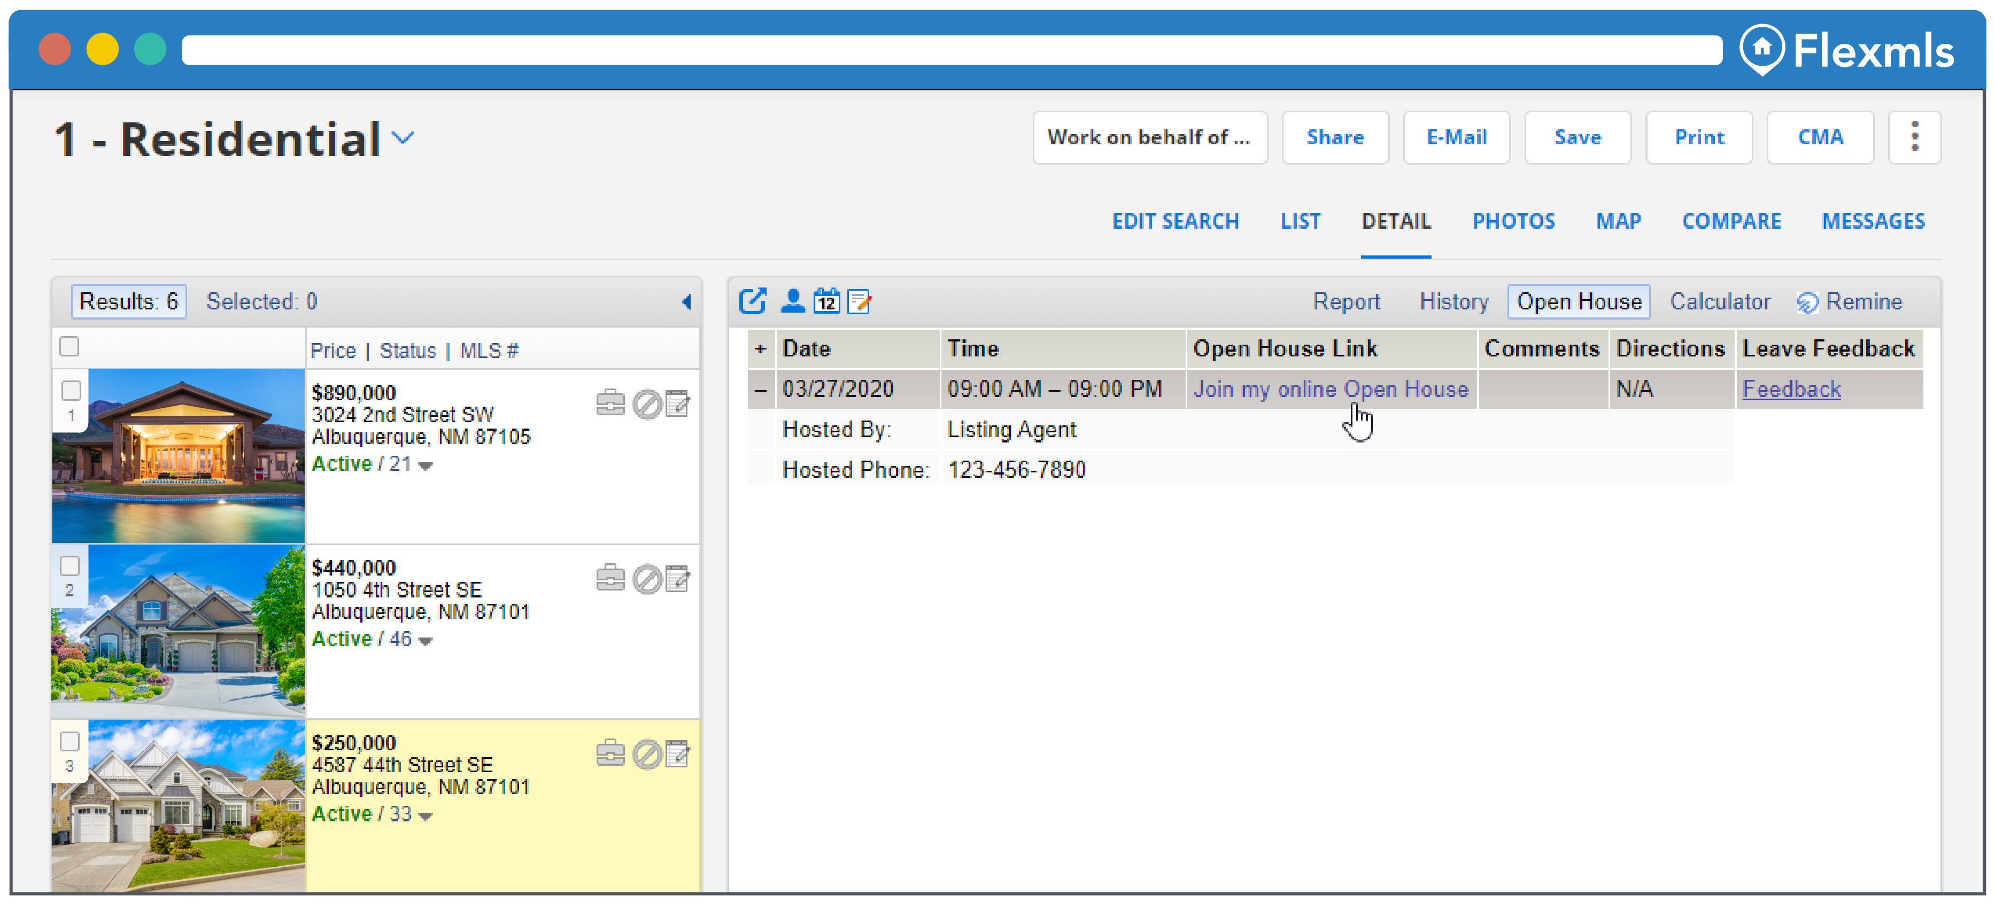This screenshot has height=917, width=1995.
Task: Switch to the PHOTOS tab
Action: [1513, 222]
